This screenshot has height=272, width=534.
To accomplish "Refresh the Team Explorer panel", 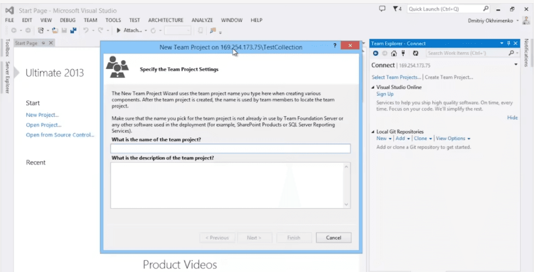I will (415, 53).
